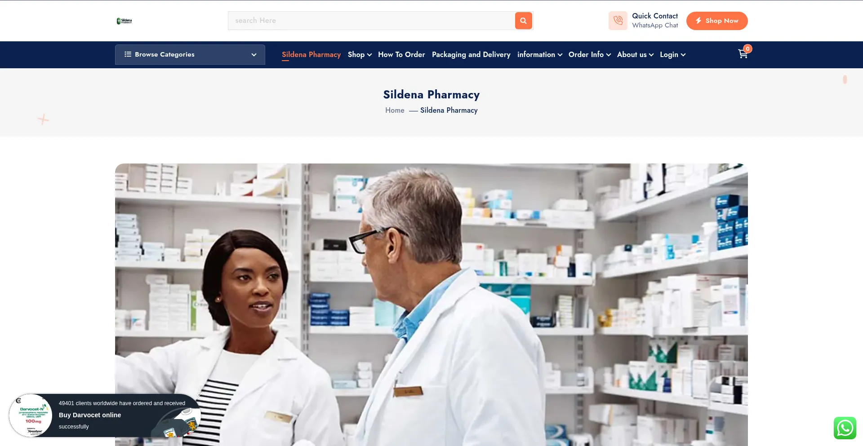Viewport: 863px width, 446px height.
Task: Click the orange search magnifier button
Action: coord(523,21)
